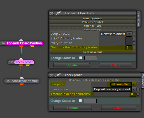Select the StopTrade == true block
The height and width of the screenshot is (118, 144).
click(x=25, y=81)
